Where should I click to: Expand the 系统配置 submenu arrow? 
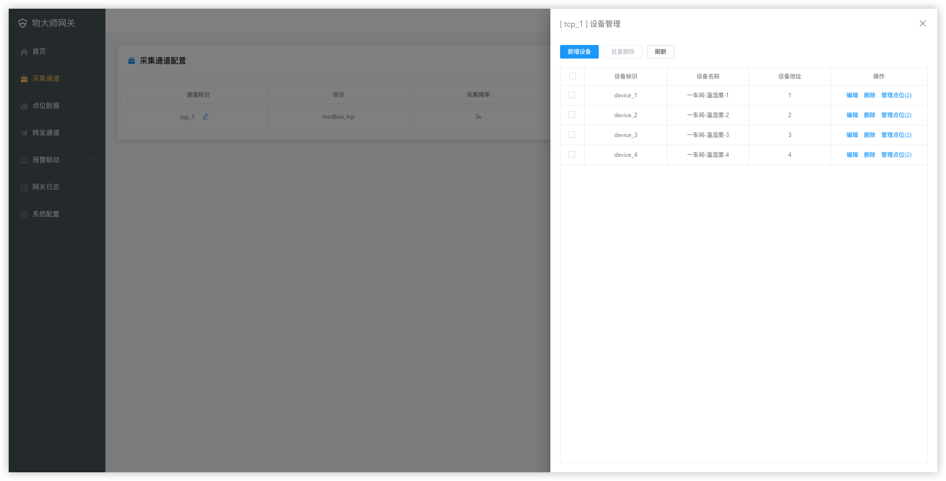pos(93,214)
